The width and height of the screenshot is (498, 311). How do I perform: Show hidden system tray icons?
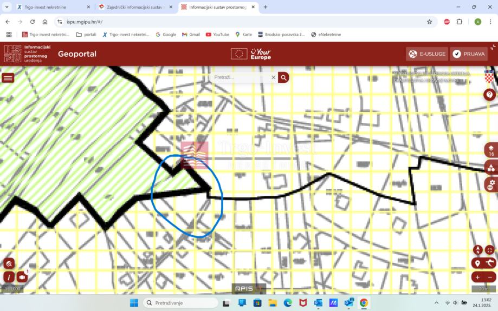[436, 303]
